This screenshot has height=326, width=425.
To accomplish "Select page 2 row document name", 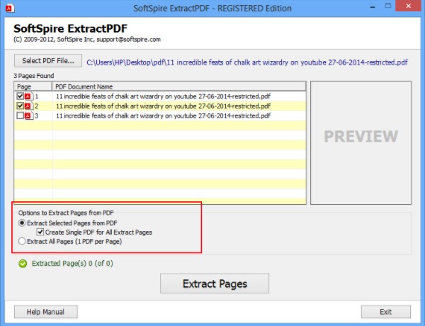I will (163, 106).
